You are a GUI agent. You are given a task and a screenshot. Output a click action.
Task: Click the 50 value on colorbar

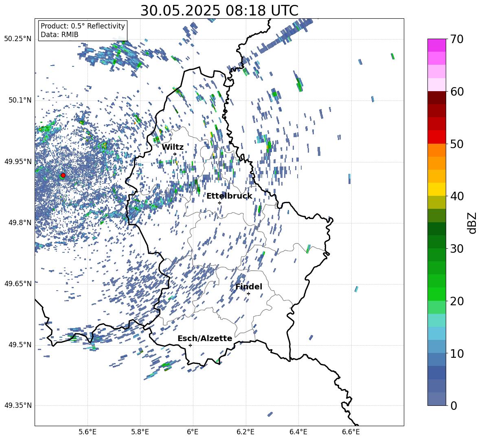[x=457, y=144]
